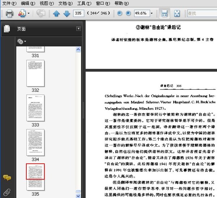Viewport: 217px width, 198px height.
Task: Click the Print icon in the toolbar
Action: pos(9,14)
